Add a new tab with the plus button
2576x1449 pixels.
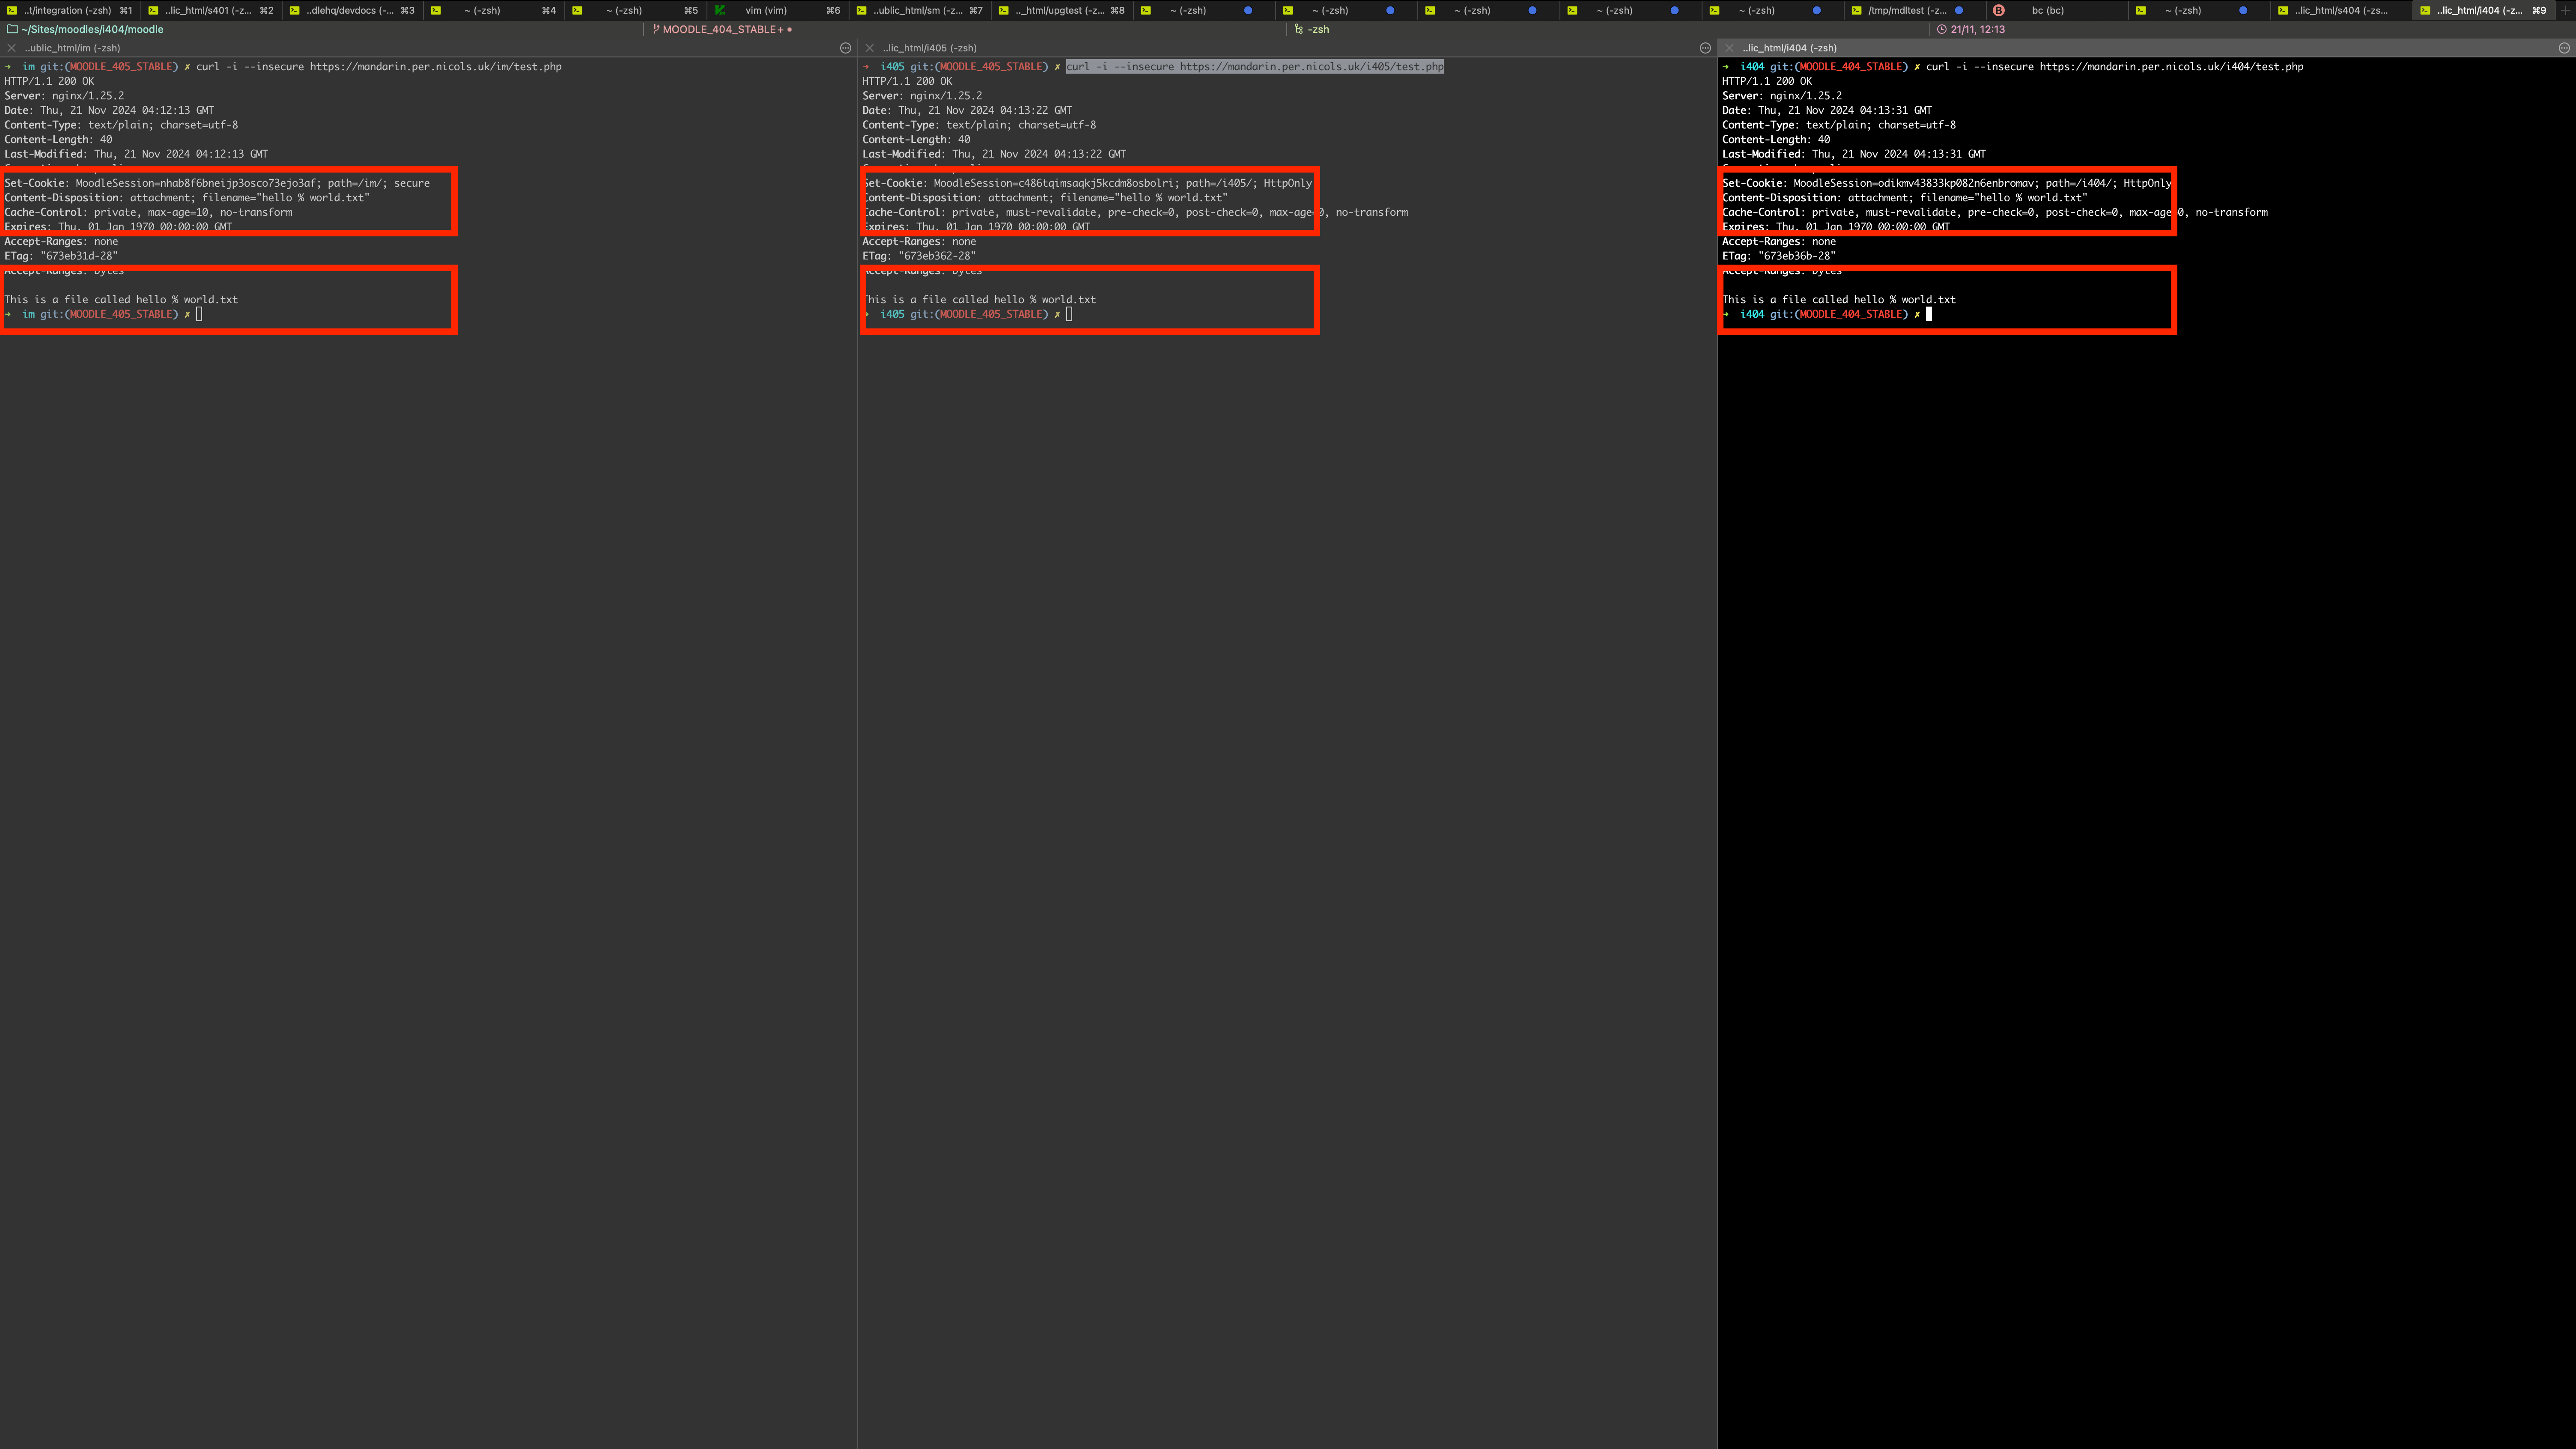point(2566,10)
